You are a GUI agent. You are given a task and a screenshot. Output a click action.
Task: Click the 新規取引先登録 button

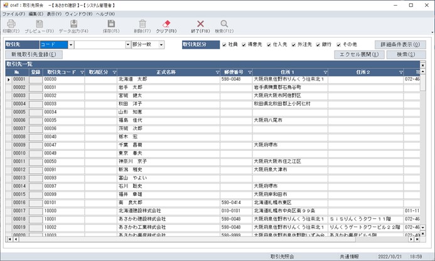tap(33, 55)
